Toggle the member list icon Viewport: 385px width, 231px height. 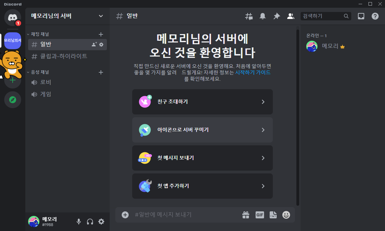[290, 16]
